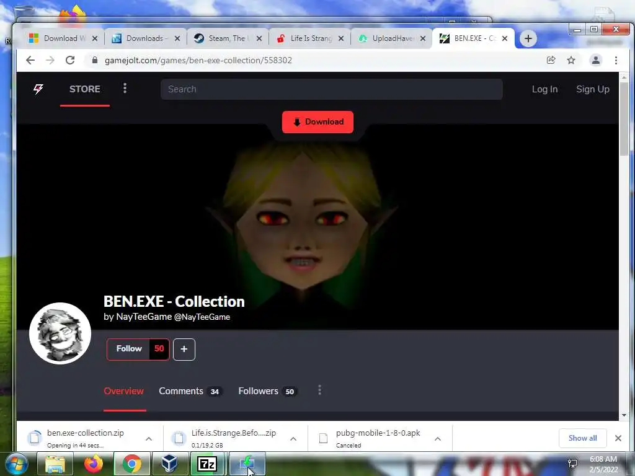Open 7-Zip from the taskbar

pos(207,464)
